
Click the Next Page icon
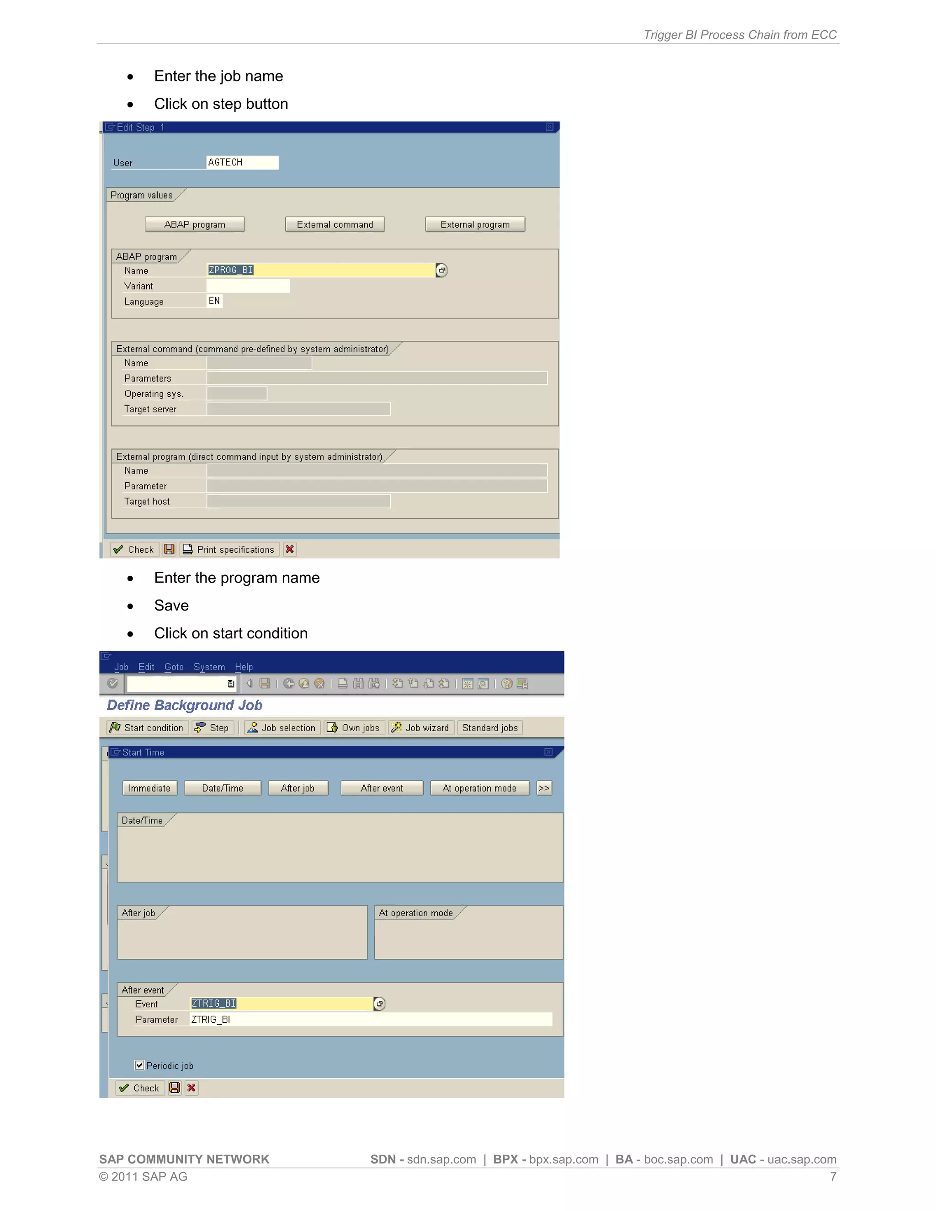coord(429,684)
